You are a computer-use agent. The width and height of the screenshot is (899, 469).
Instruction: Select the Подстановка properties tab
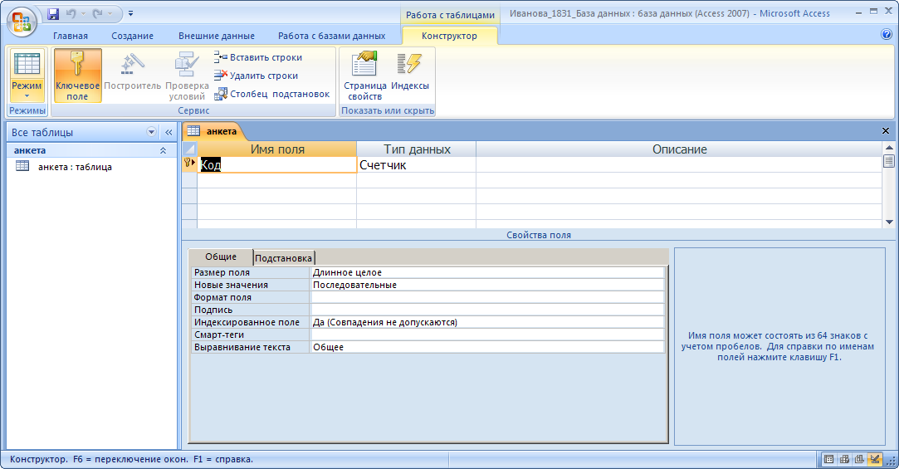coord(283,258)
